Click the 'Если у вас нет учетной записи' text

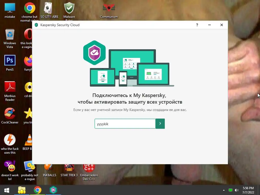point(130,110)
